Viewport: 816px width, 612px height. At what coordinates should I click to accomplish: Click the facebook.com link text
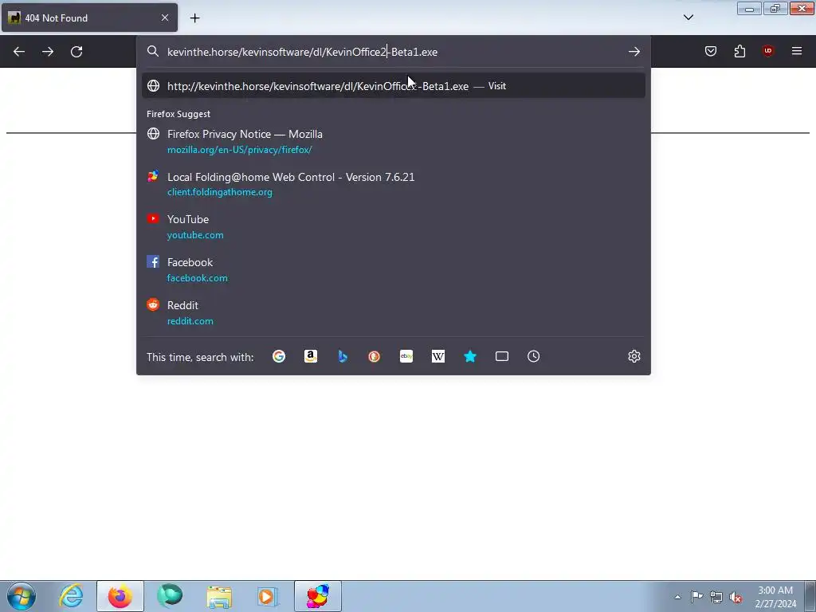point(198,278)
